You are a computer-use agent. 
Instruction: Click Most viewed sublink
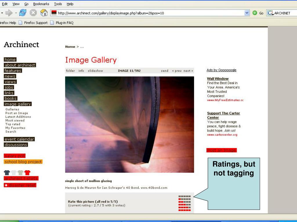[15, 121]
